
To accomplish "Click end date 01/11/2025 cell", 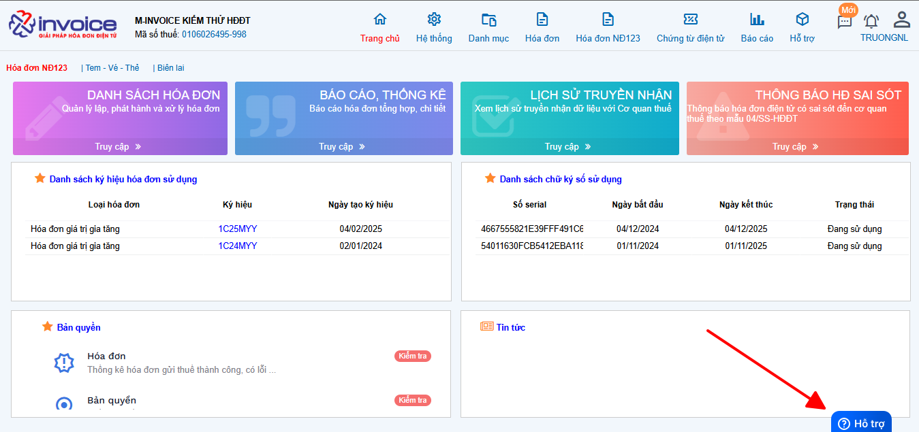I will click(x=746, y=246).
